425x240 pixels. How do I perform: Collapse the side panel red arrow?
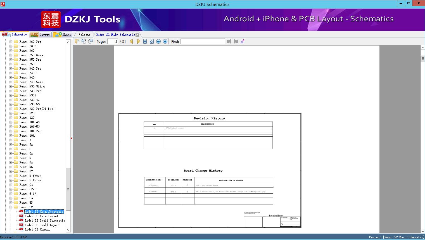(x=72, y=138)
